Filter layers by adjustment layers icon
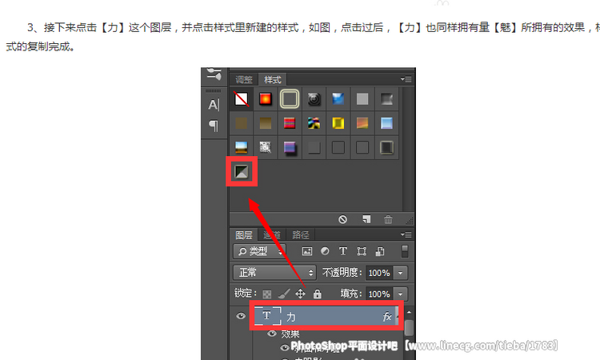Image resolution: width=600 pixels, height=360 pixels. coord(325,251)
